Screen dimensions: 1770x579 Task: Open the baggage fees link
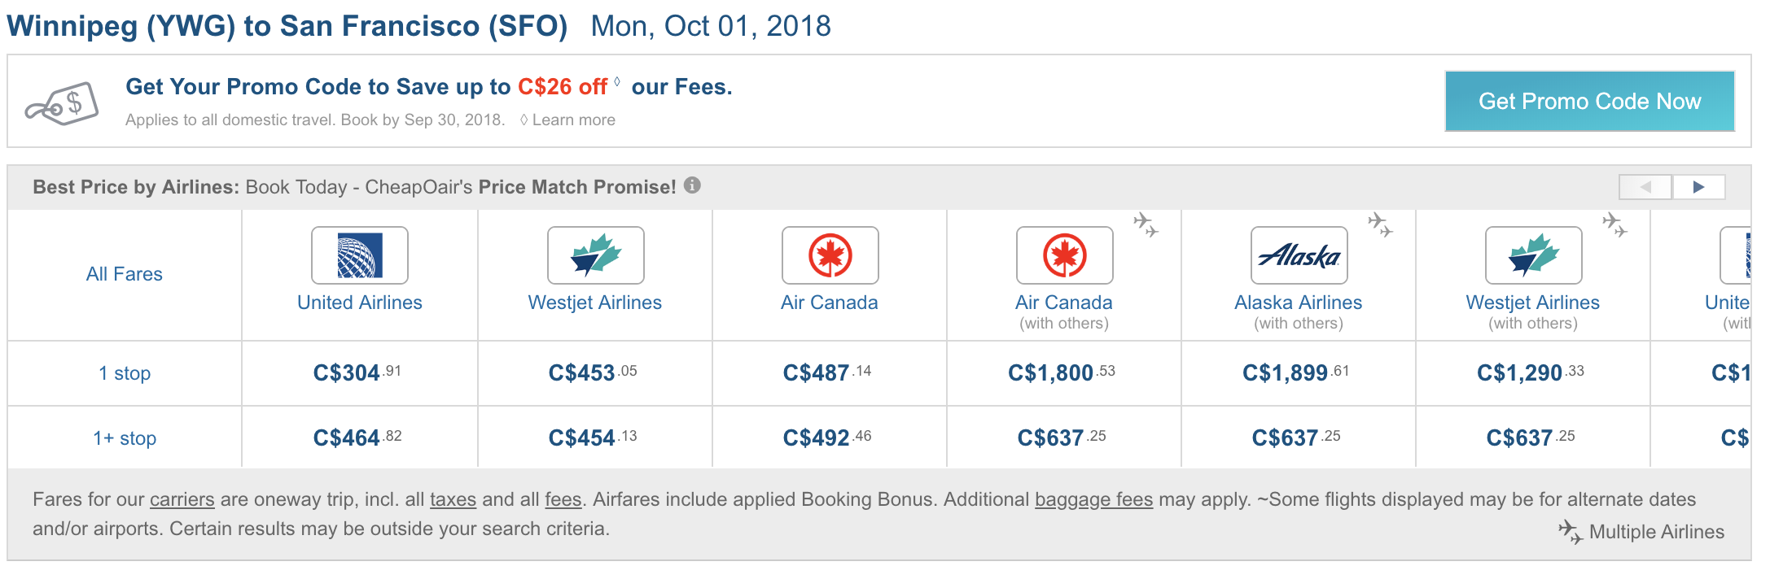click(1093, 499)
